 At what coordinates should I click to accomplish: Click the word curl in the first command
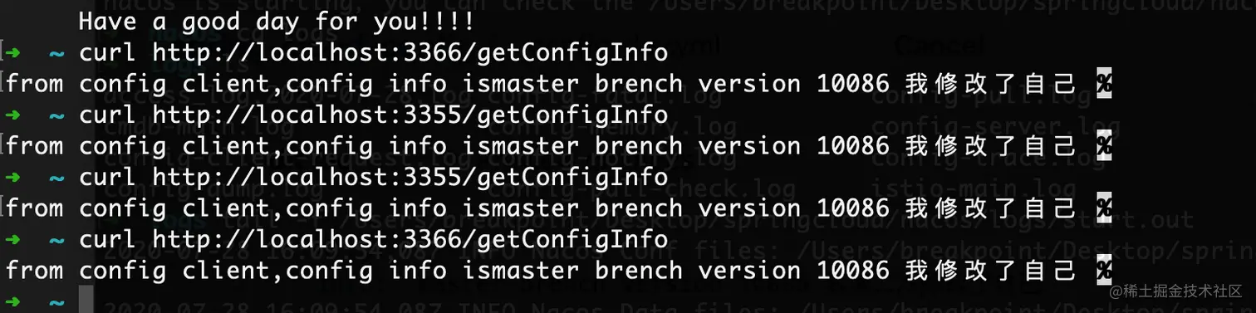point(108,53)
